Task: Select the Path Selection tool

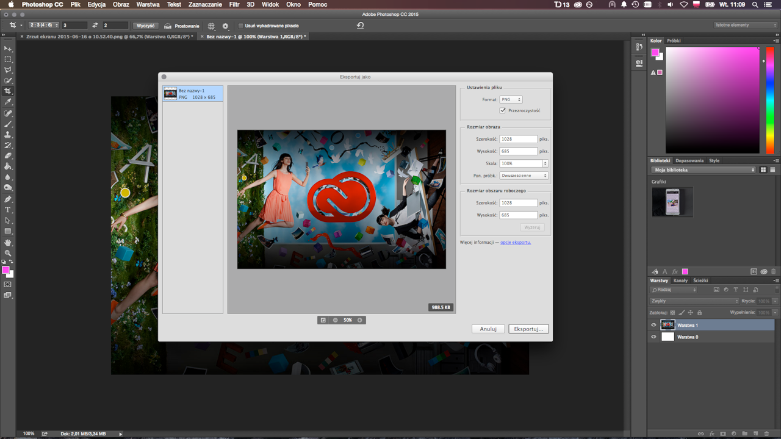Action: 8,220
